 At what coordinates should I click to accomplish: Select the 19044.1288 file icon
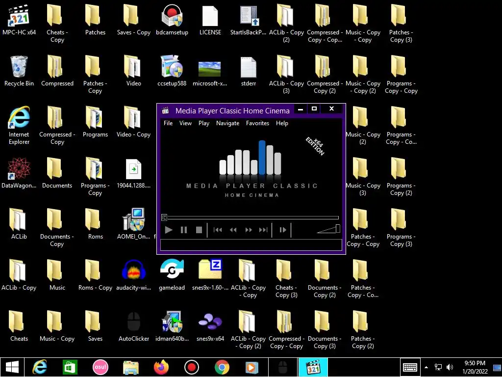tap(133, 173)
